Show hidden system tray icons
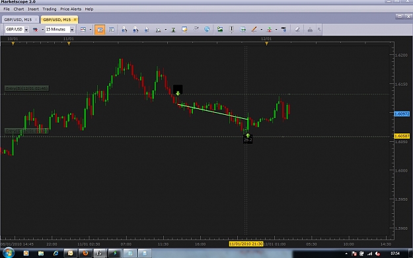 pyautogui.click(x=346, y=253)
